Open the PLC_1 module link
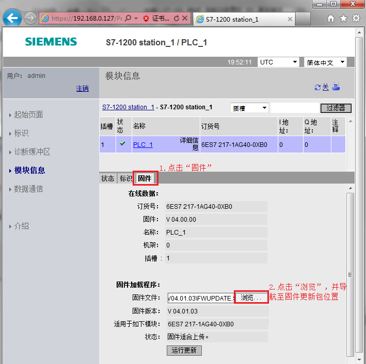366x364 pixels. [x=143, y=145]
